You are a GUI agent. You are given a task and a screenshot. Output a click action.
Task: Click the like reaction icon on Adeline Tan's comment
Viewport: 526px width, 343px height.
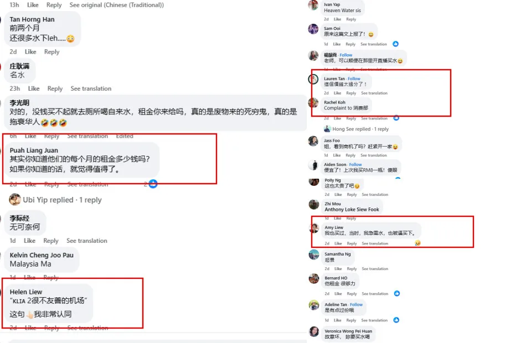396,320
